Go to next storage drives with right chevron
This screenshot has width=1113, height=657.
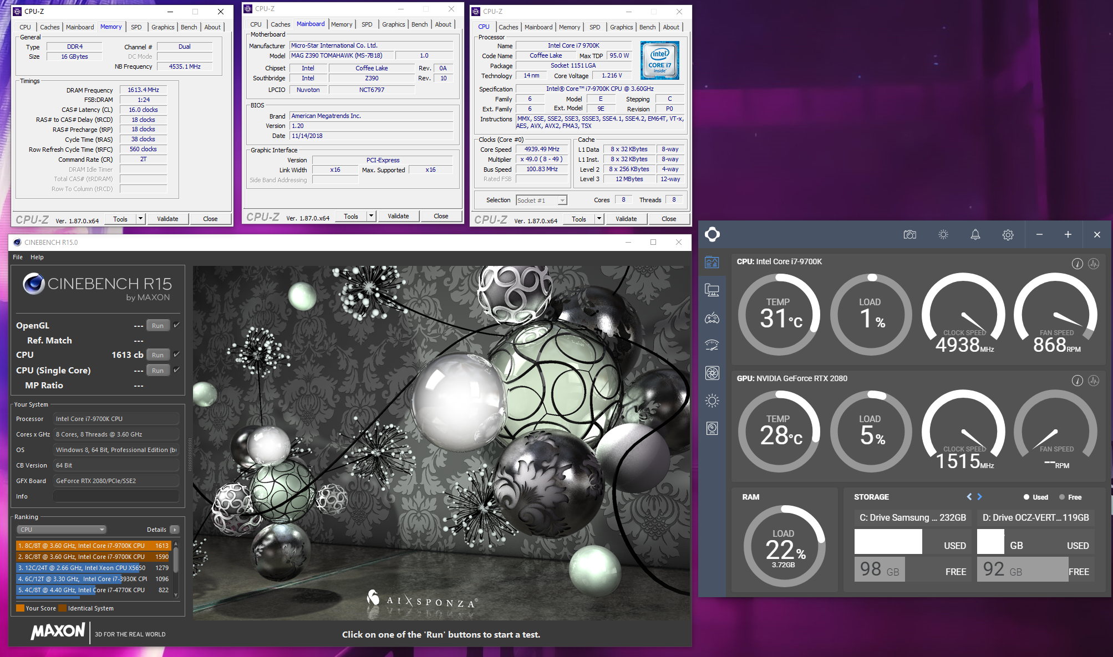(x=980, y=497)
